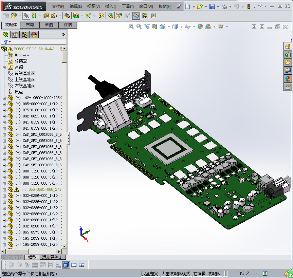Open the Move Component tool
This screenshot has height=278, width=293.
pos(54,16)
